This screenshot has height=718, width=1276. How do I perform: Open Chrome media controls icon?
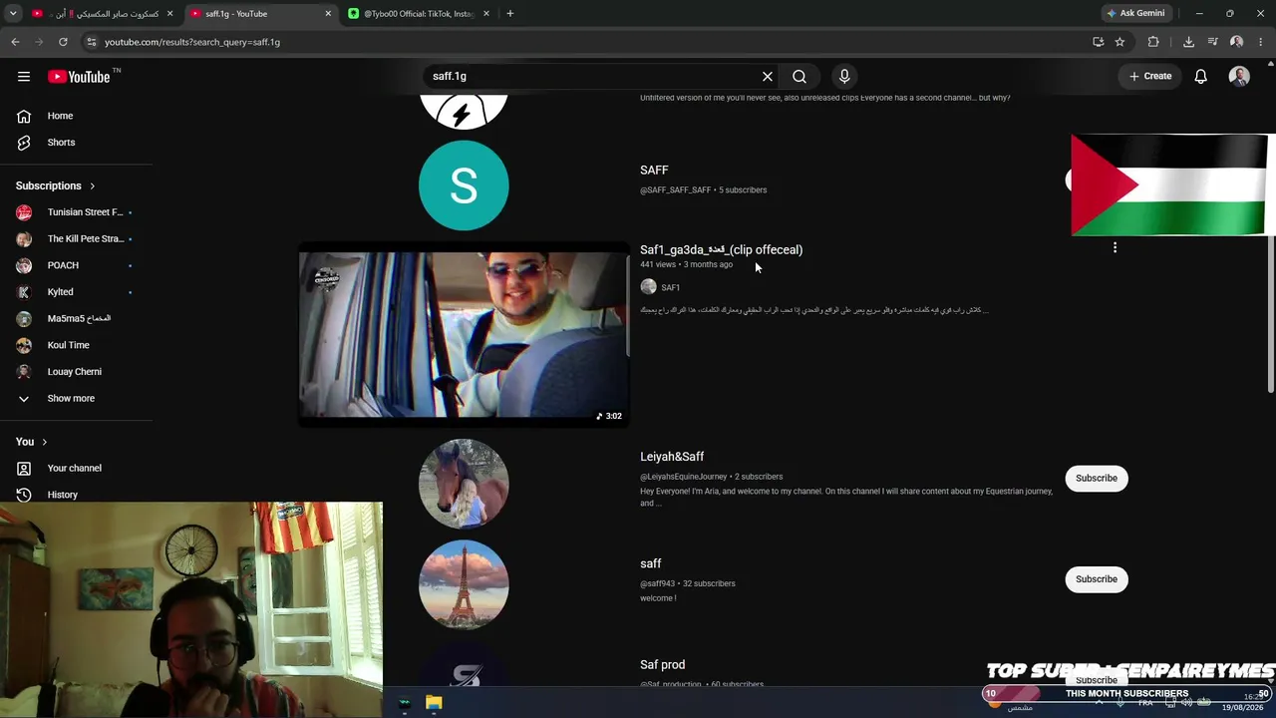coord(1212,42)
